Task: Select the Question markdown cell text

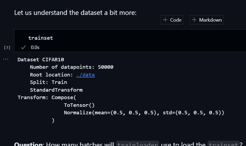Action: tap(29, 144)
